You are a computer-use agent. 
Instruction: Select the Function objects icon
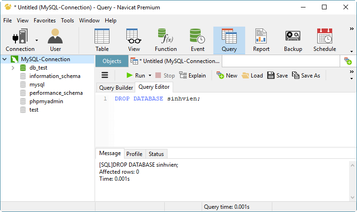166,40
